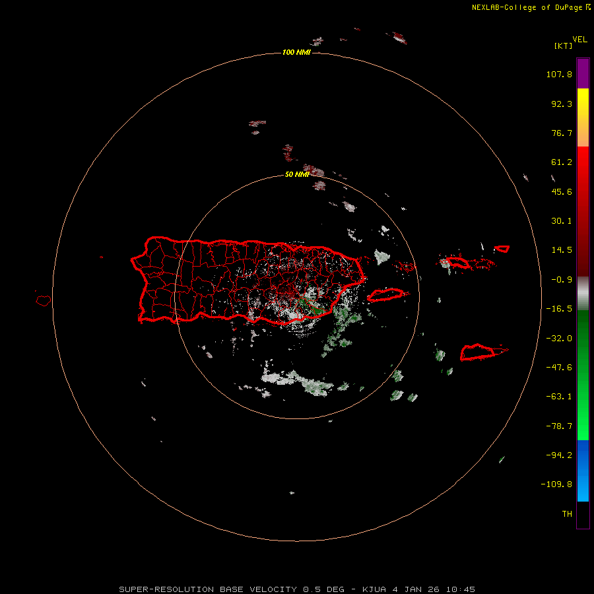The width and height of the screenshot is (594, 594).
Task: Click the -32.0 scale label
Action: tap(559, 339)
